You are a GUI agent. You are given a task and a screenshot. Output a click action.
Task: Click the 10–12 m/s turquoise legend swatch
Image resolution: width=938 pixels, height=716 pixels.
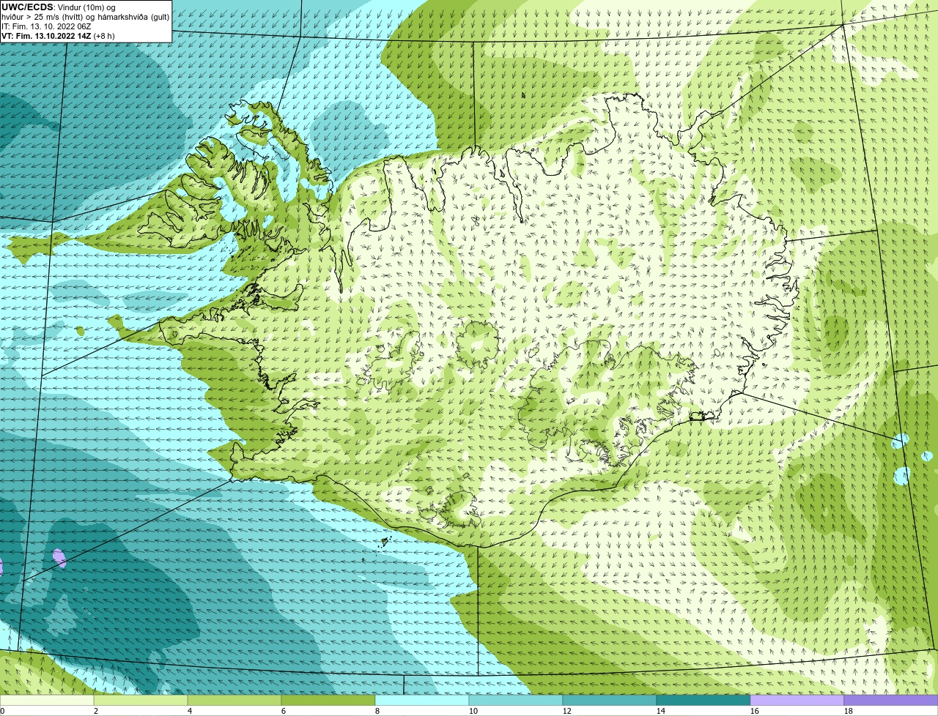[516, 701]
